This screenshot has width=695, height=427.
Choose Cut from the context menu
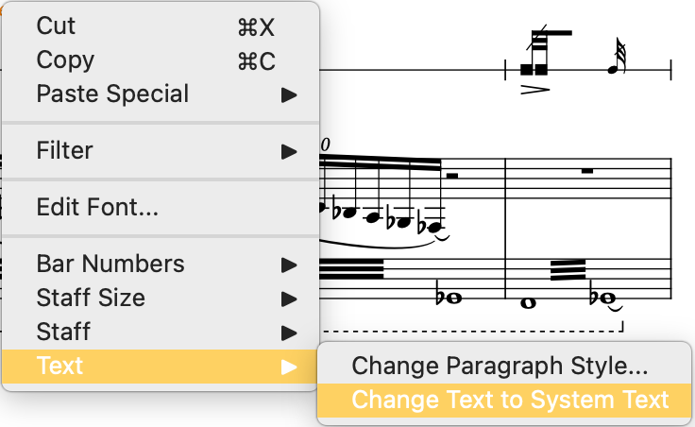(57, 26)
